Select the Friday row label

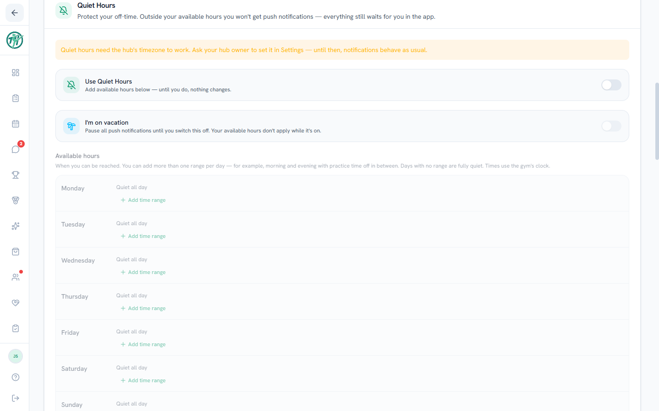(70, 332)
